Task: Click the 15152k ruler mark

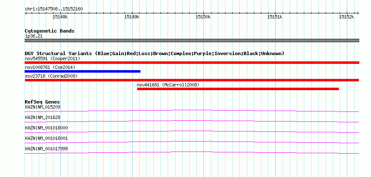Action: pyautogui.click(x=346, y=17)
